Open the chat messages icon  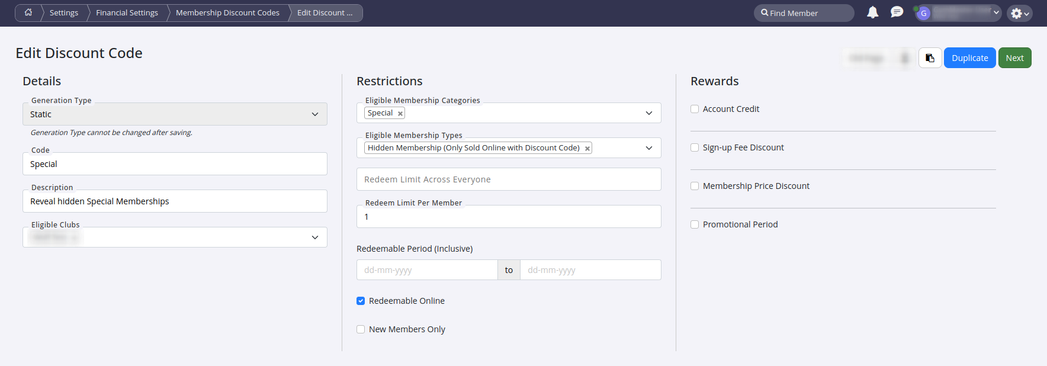coord(897,12)
